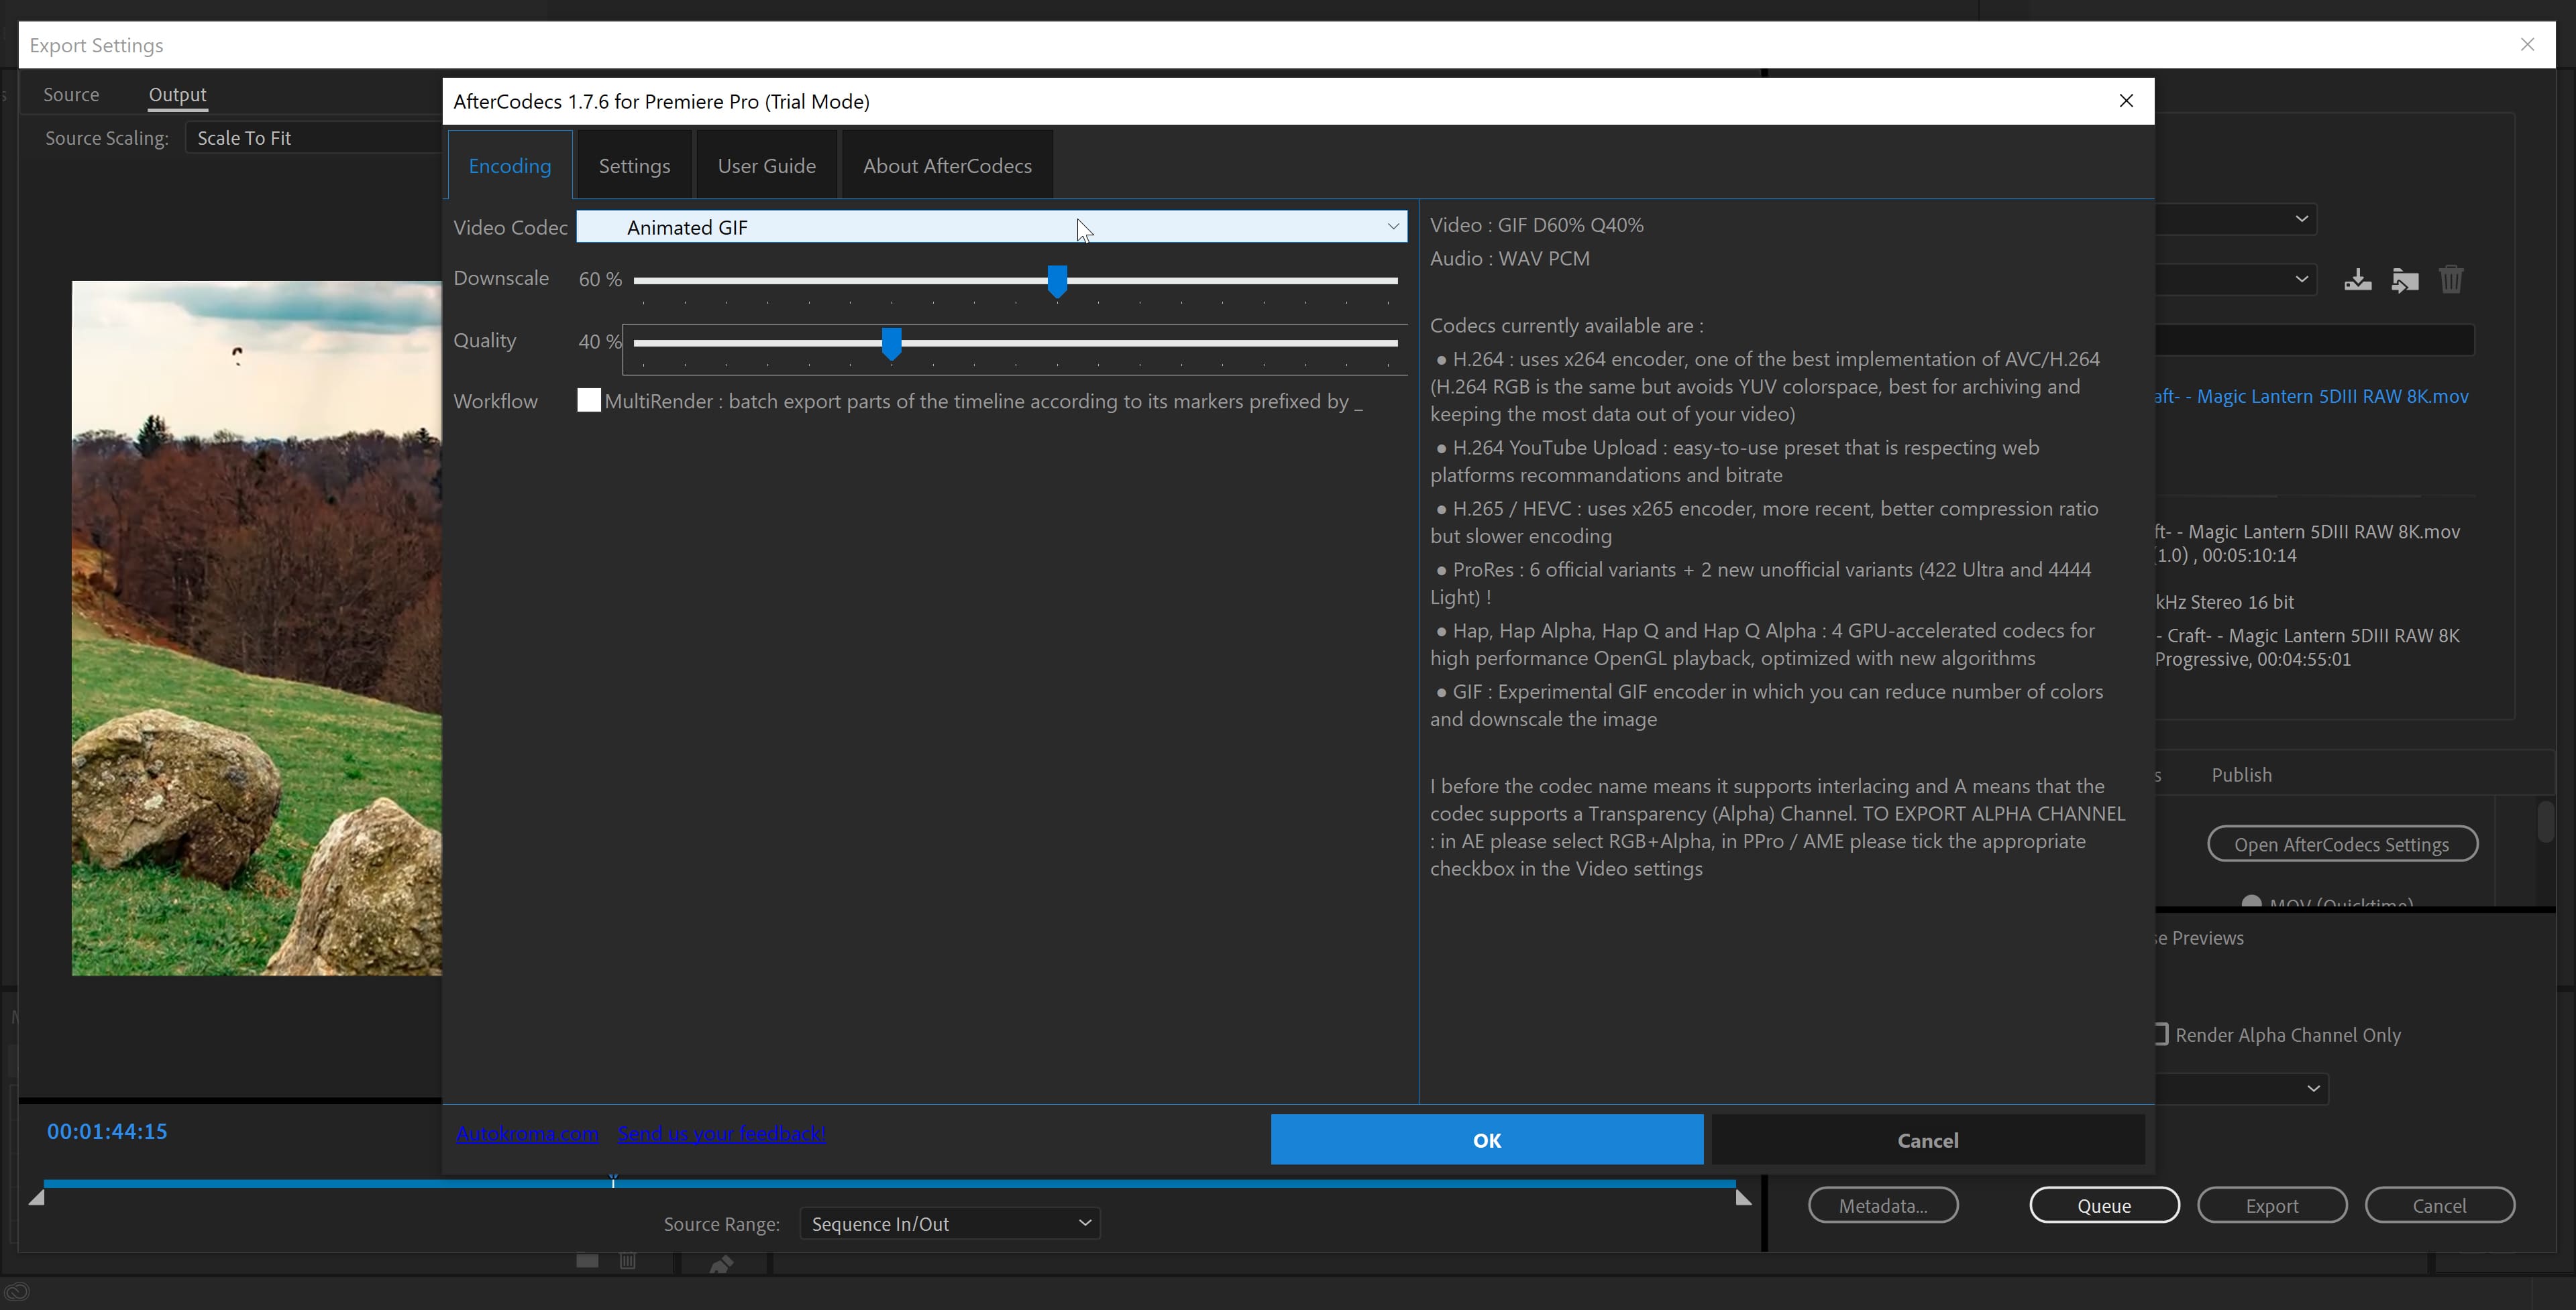Image resolution: width=2576 pixels, height=1310 pixels.
Task: Click the Save Preset download icon
Action: 2357,280
